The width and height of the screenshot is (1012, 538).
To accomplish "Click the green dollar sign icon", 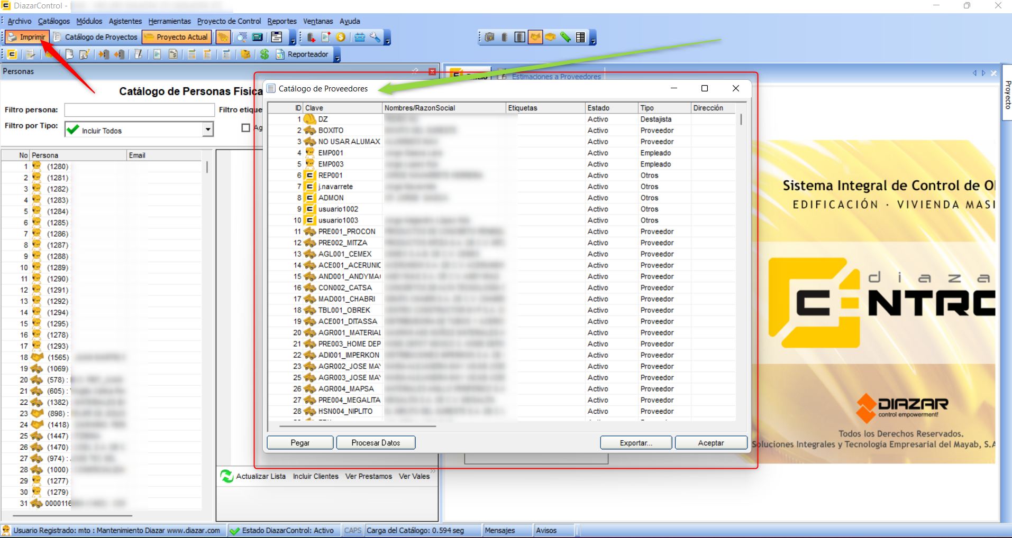I will (x=265, y=54).
